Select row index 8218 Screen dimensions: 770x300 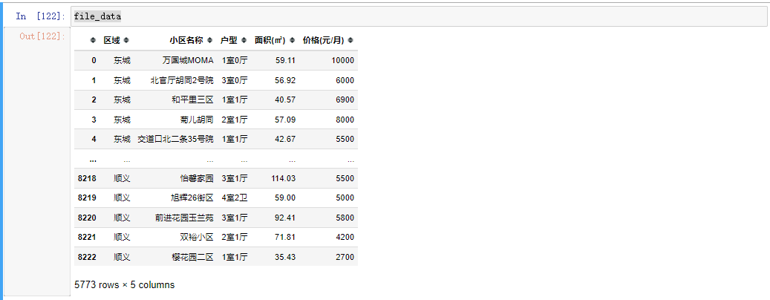(x=87, y=178)
